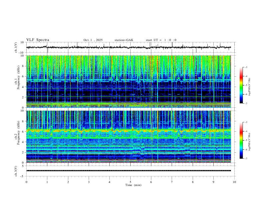The width and height of the screenshot is (264, 204).
Task: Click the ch.2 spectrogram plot area
Action: [x=128, y=137]
